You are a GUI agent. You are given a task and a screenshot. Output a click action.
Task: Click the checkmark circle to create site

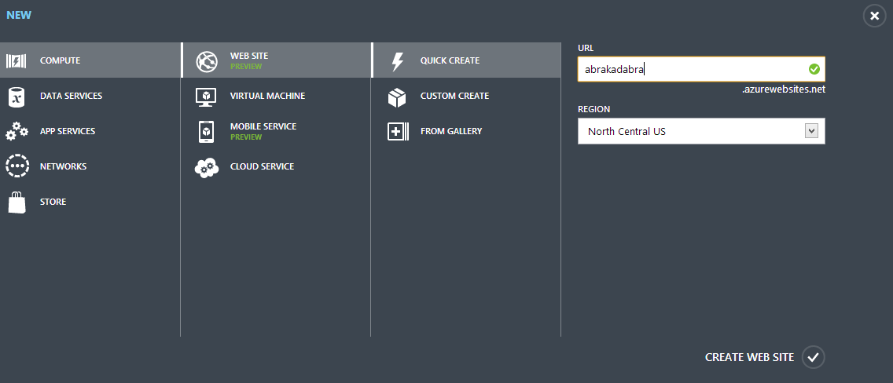point(814,357)
